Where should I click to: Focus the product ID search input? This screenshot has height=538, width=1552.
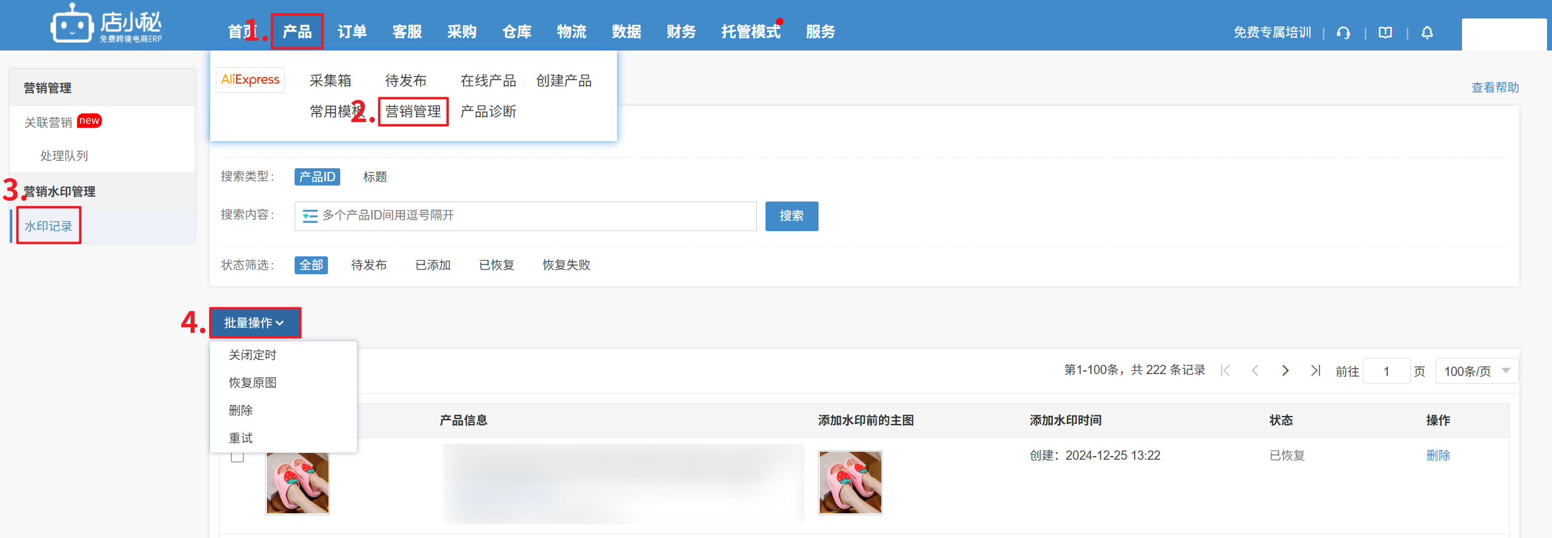click(536, 216)
